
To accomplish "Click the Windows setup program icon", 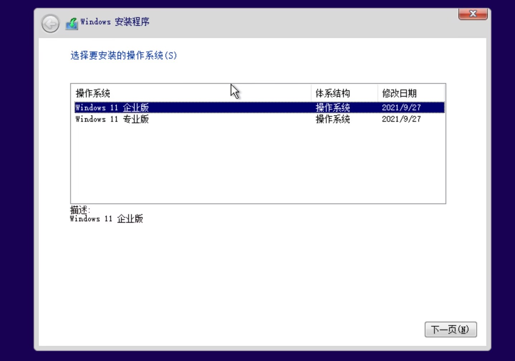I will 72,24.
